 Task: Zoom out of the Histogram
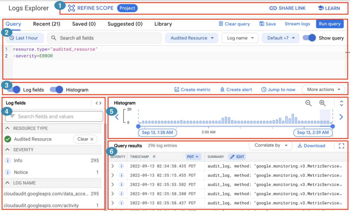click(309, 103)
